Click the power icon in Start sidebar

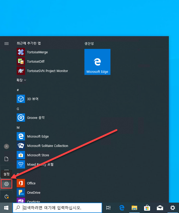tap(7, 196)
